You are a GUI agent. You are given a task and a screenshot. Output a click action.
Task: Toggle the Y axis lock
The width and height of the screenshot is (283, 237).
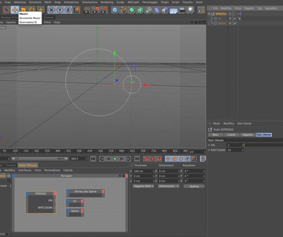60,10
